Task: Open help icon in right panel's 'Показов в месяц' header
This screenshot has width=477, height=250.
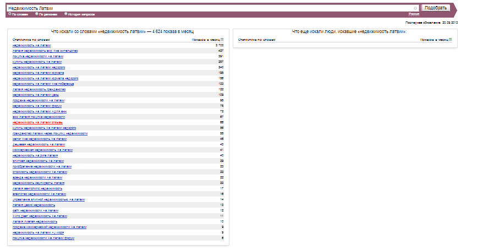Action: 451,39
